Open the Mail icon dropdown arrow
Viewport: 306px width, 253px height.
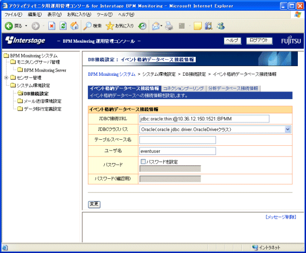(x=162, y=26)
